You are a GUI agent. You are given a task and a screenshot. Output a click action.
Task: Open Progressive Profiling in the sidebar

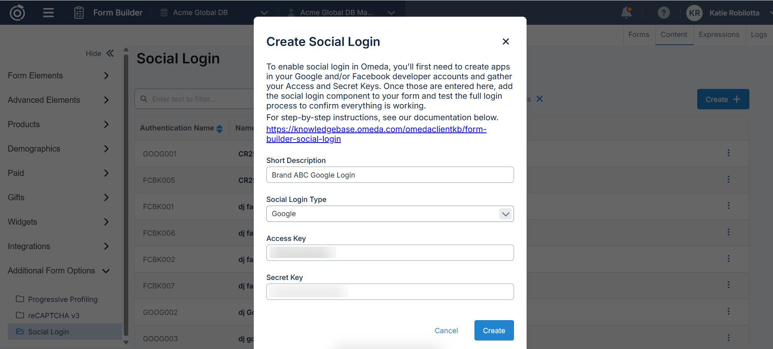point(62,299)
